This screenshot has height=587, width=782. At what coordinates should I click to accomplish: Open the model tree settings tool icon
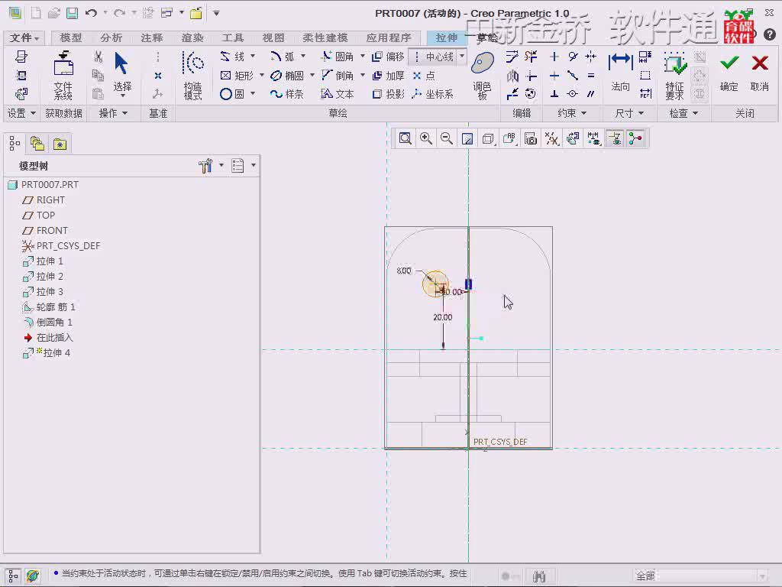tap(205, 166)
